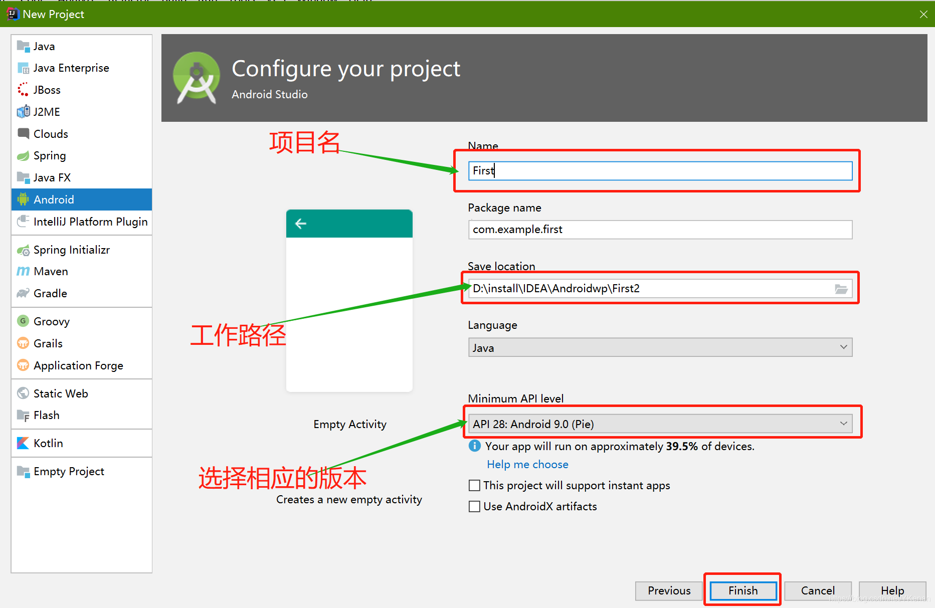The image size is (935, 608).
Task: Select Groovy label in project list
Action: (x=52, y=321)
